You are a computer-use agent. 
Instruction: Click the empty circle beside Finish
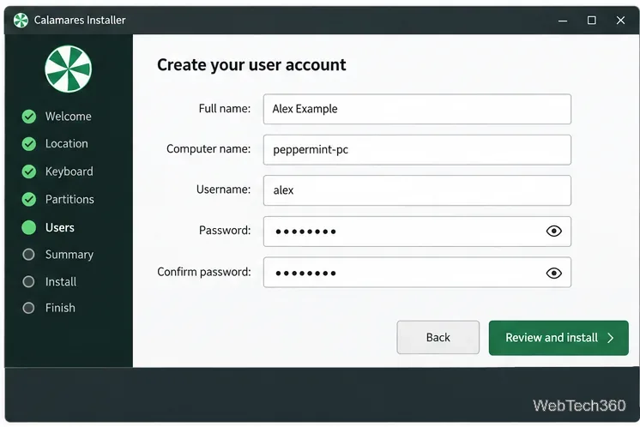[28, 308]
